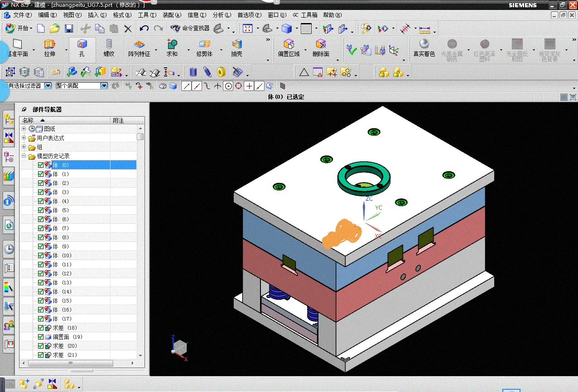578x392 pixels.
Task: Open the 插入 menu
Action: (x=97, y=15)
